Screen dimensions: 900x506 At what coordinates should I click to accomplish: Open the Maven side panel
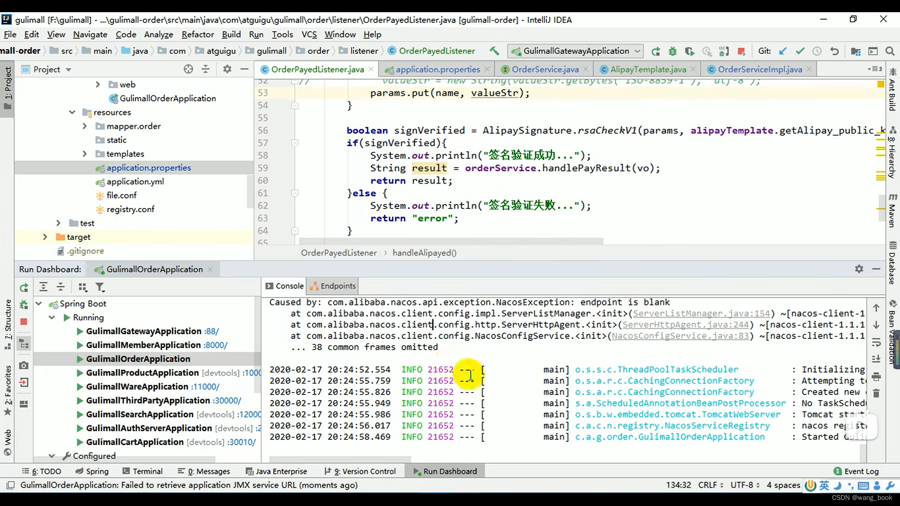click(x=892, y=211)
